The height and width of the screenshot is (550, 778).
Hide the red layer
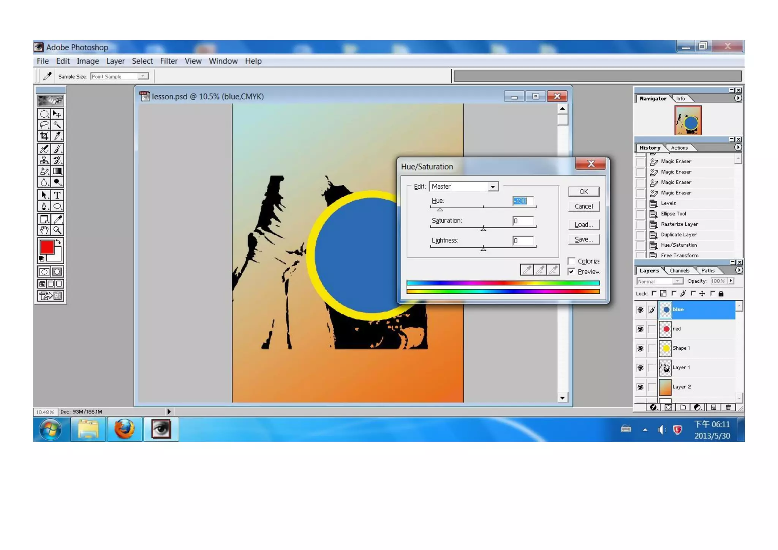click(x=640, y=329)
